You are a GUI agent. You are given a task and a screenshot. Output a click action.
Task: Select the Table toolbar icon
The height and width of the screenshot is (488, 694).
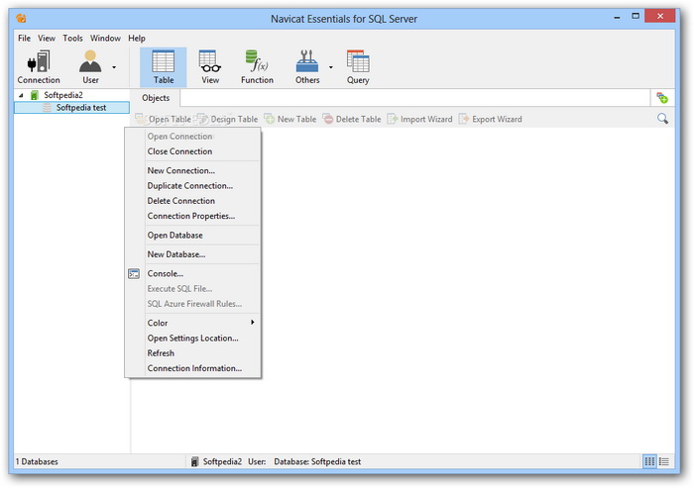pos(163,65)
